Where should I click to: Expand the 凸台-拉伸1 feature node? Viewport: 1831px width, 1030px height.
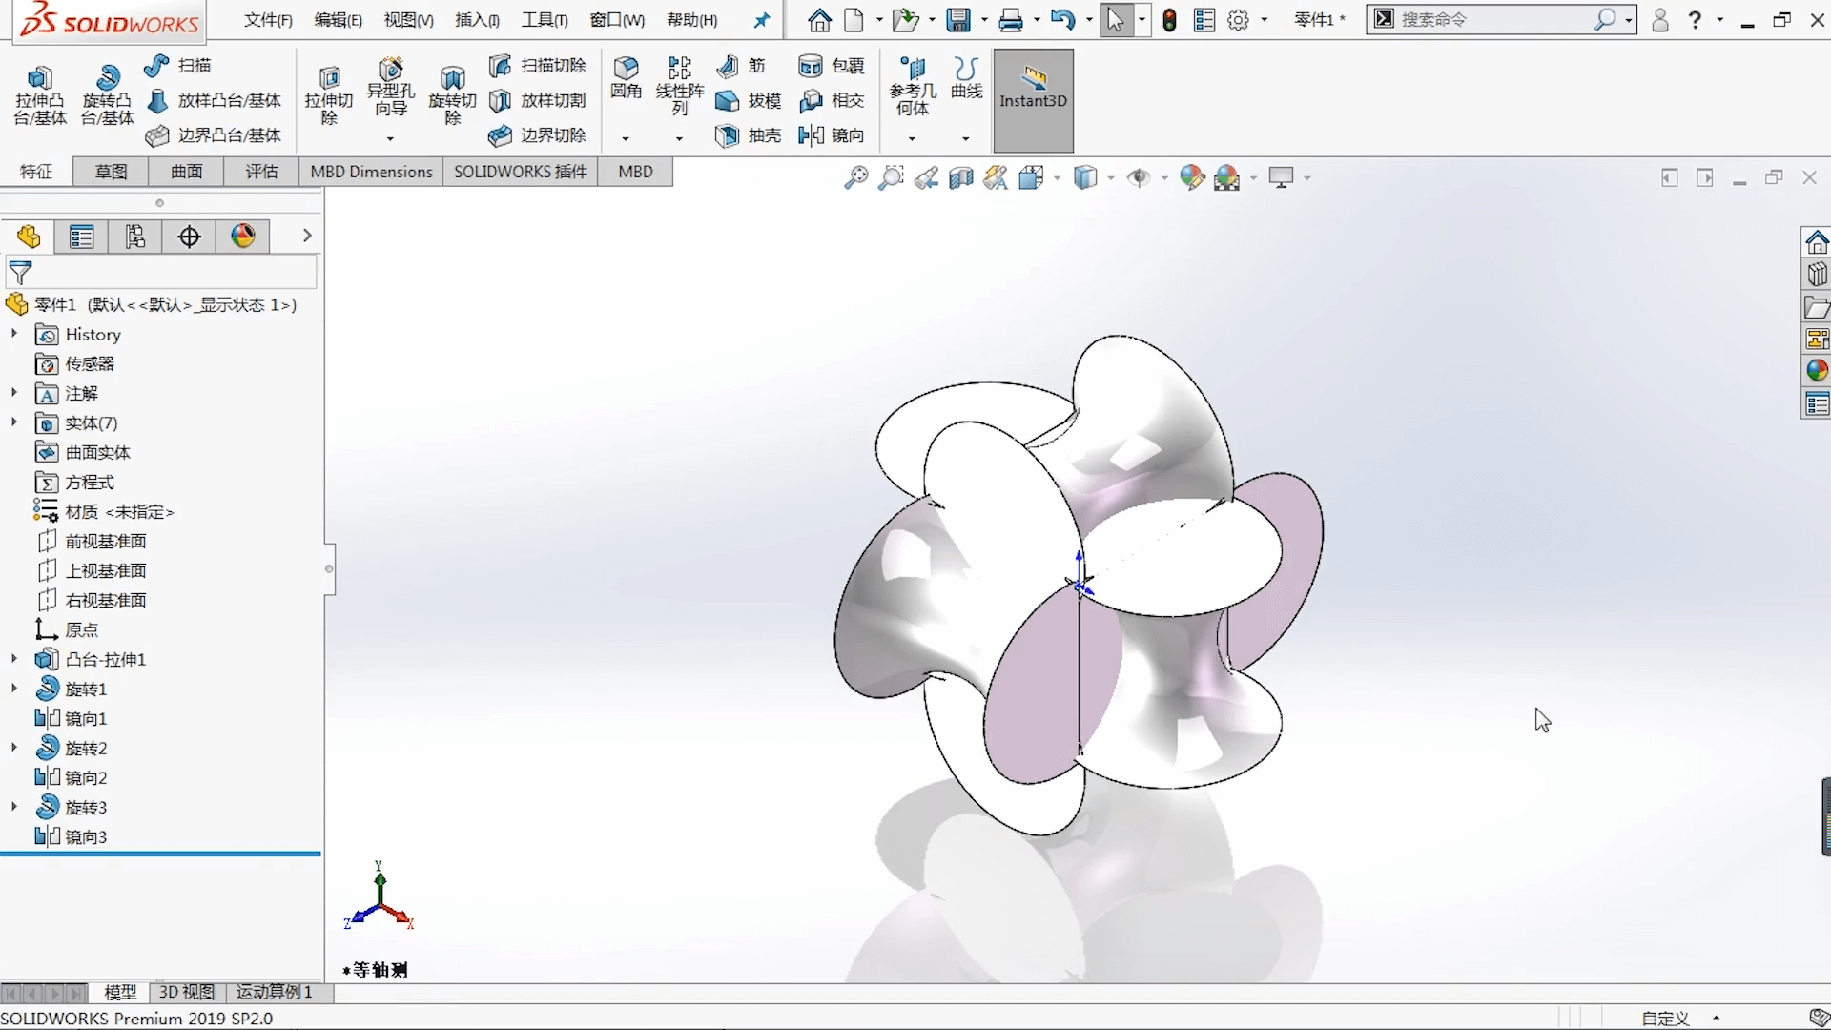click(x=11, y=659)
